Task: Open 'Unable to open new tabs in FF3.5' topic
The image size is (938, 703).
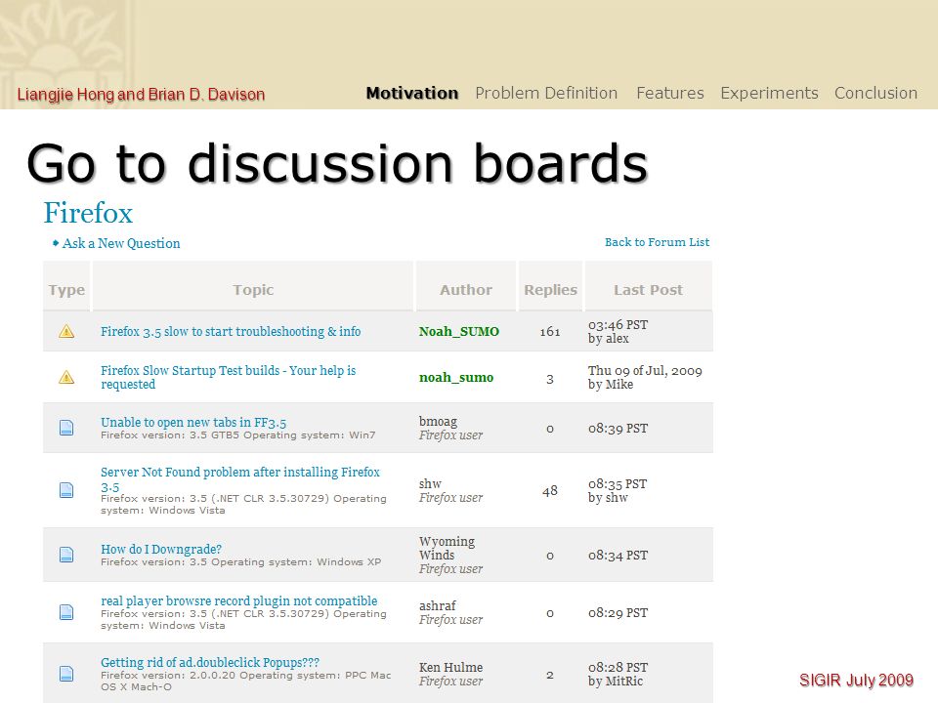Action: click(x=193, y=422)
